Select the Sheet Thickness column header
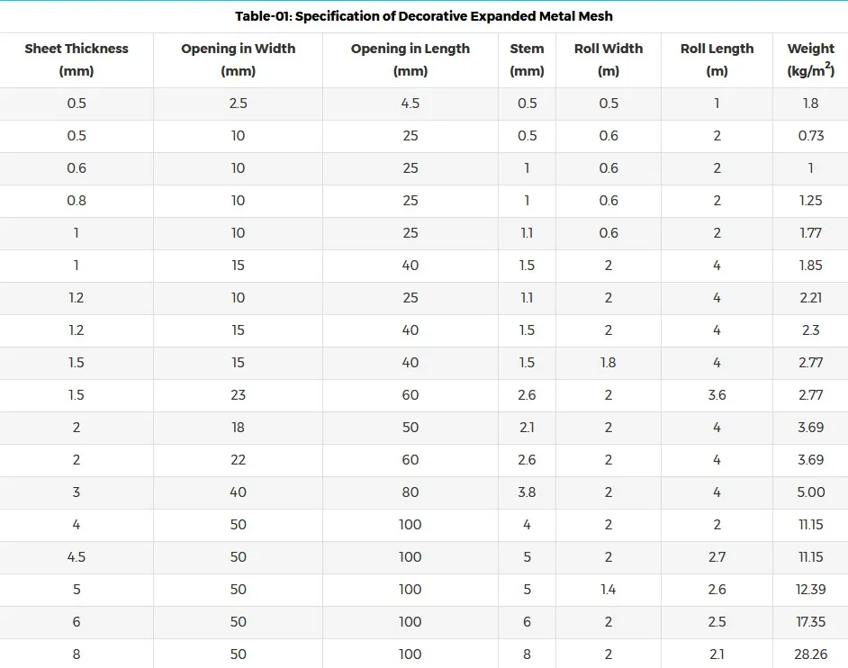 77,60
